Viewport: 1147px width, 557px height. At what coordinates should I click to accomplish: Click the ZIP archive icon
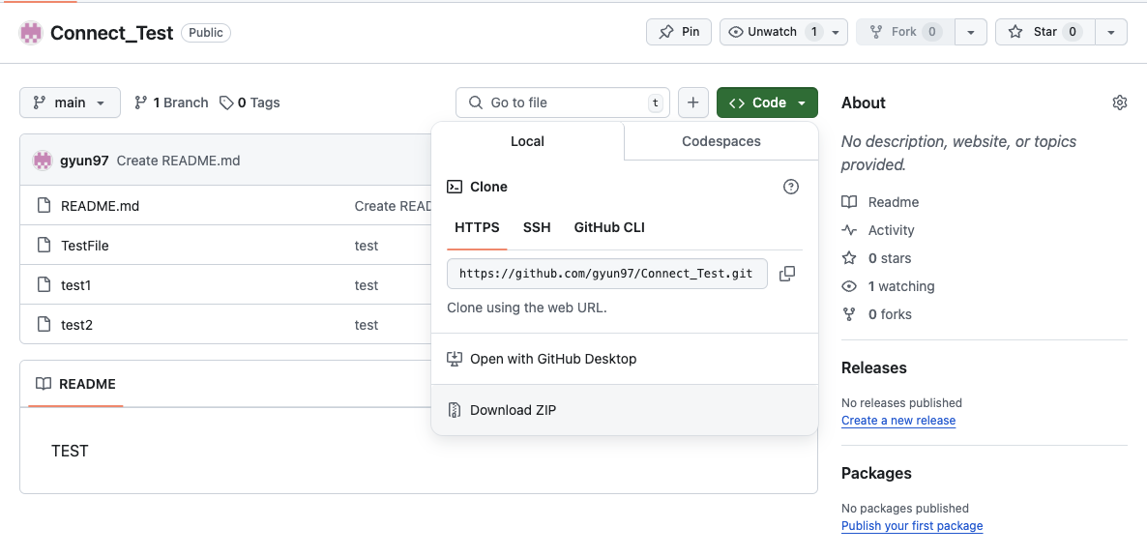point(455,410)
